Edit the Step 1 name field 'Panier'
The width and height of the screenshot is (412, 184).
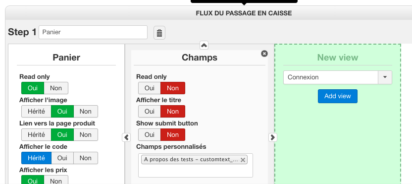click(93, 32)
